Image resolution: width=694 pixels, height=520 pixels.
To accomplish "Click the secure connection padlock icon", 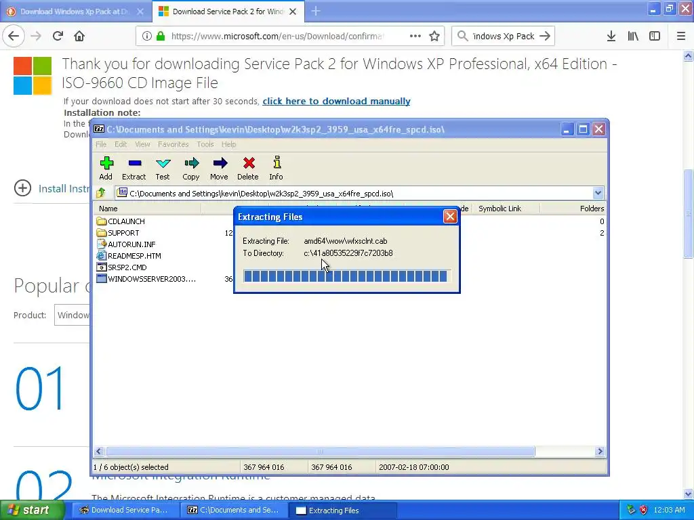I will coord(160,36).
